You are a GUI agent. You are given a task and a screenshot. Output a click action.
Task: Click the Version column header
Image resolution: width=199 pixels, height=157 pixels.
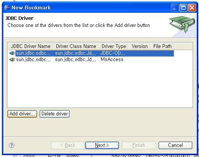coord(139,46)
